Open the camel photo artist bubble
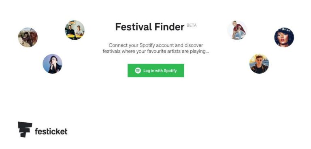311x149 pixels. (x=28, y=37)
